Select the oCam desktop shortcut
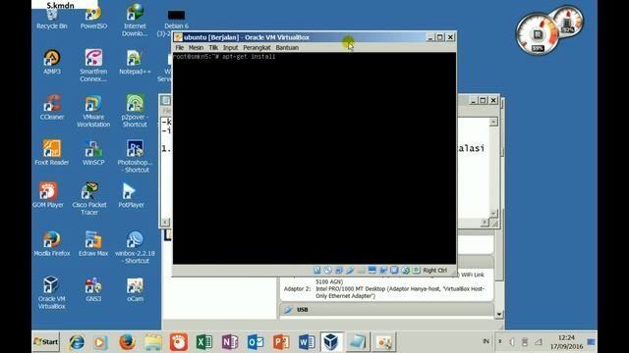The height and width of the screenshot is (353, 629). click(135, 289)
